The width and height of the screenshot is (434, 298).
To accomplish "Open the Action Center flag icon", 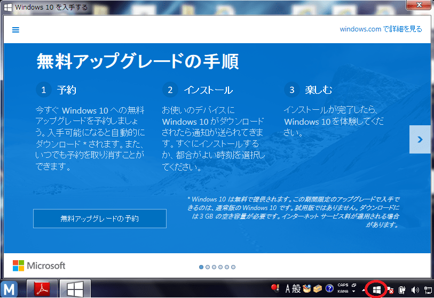I will [x=390, y=290].
